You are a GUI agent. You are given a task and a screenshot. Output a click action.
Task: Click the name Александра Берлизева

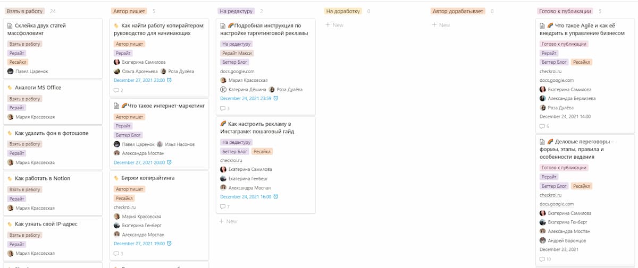[571, 99]
